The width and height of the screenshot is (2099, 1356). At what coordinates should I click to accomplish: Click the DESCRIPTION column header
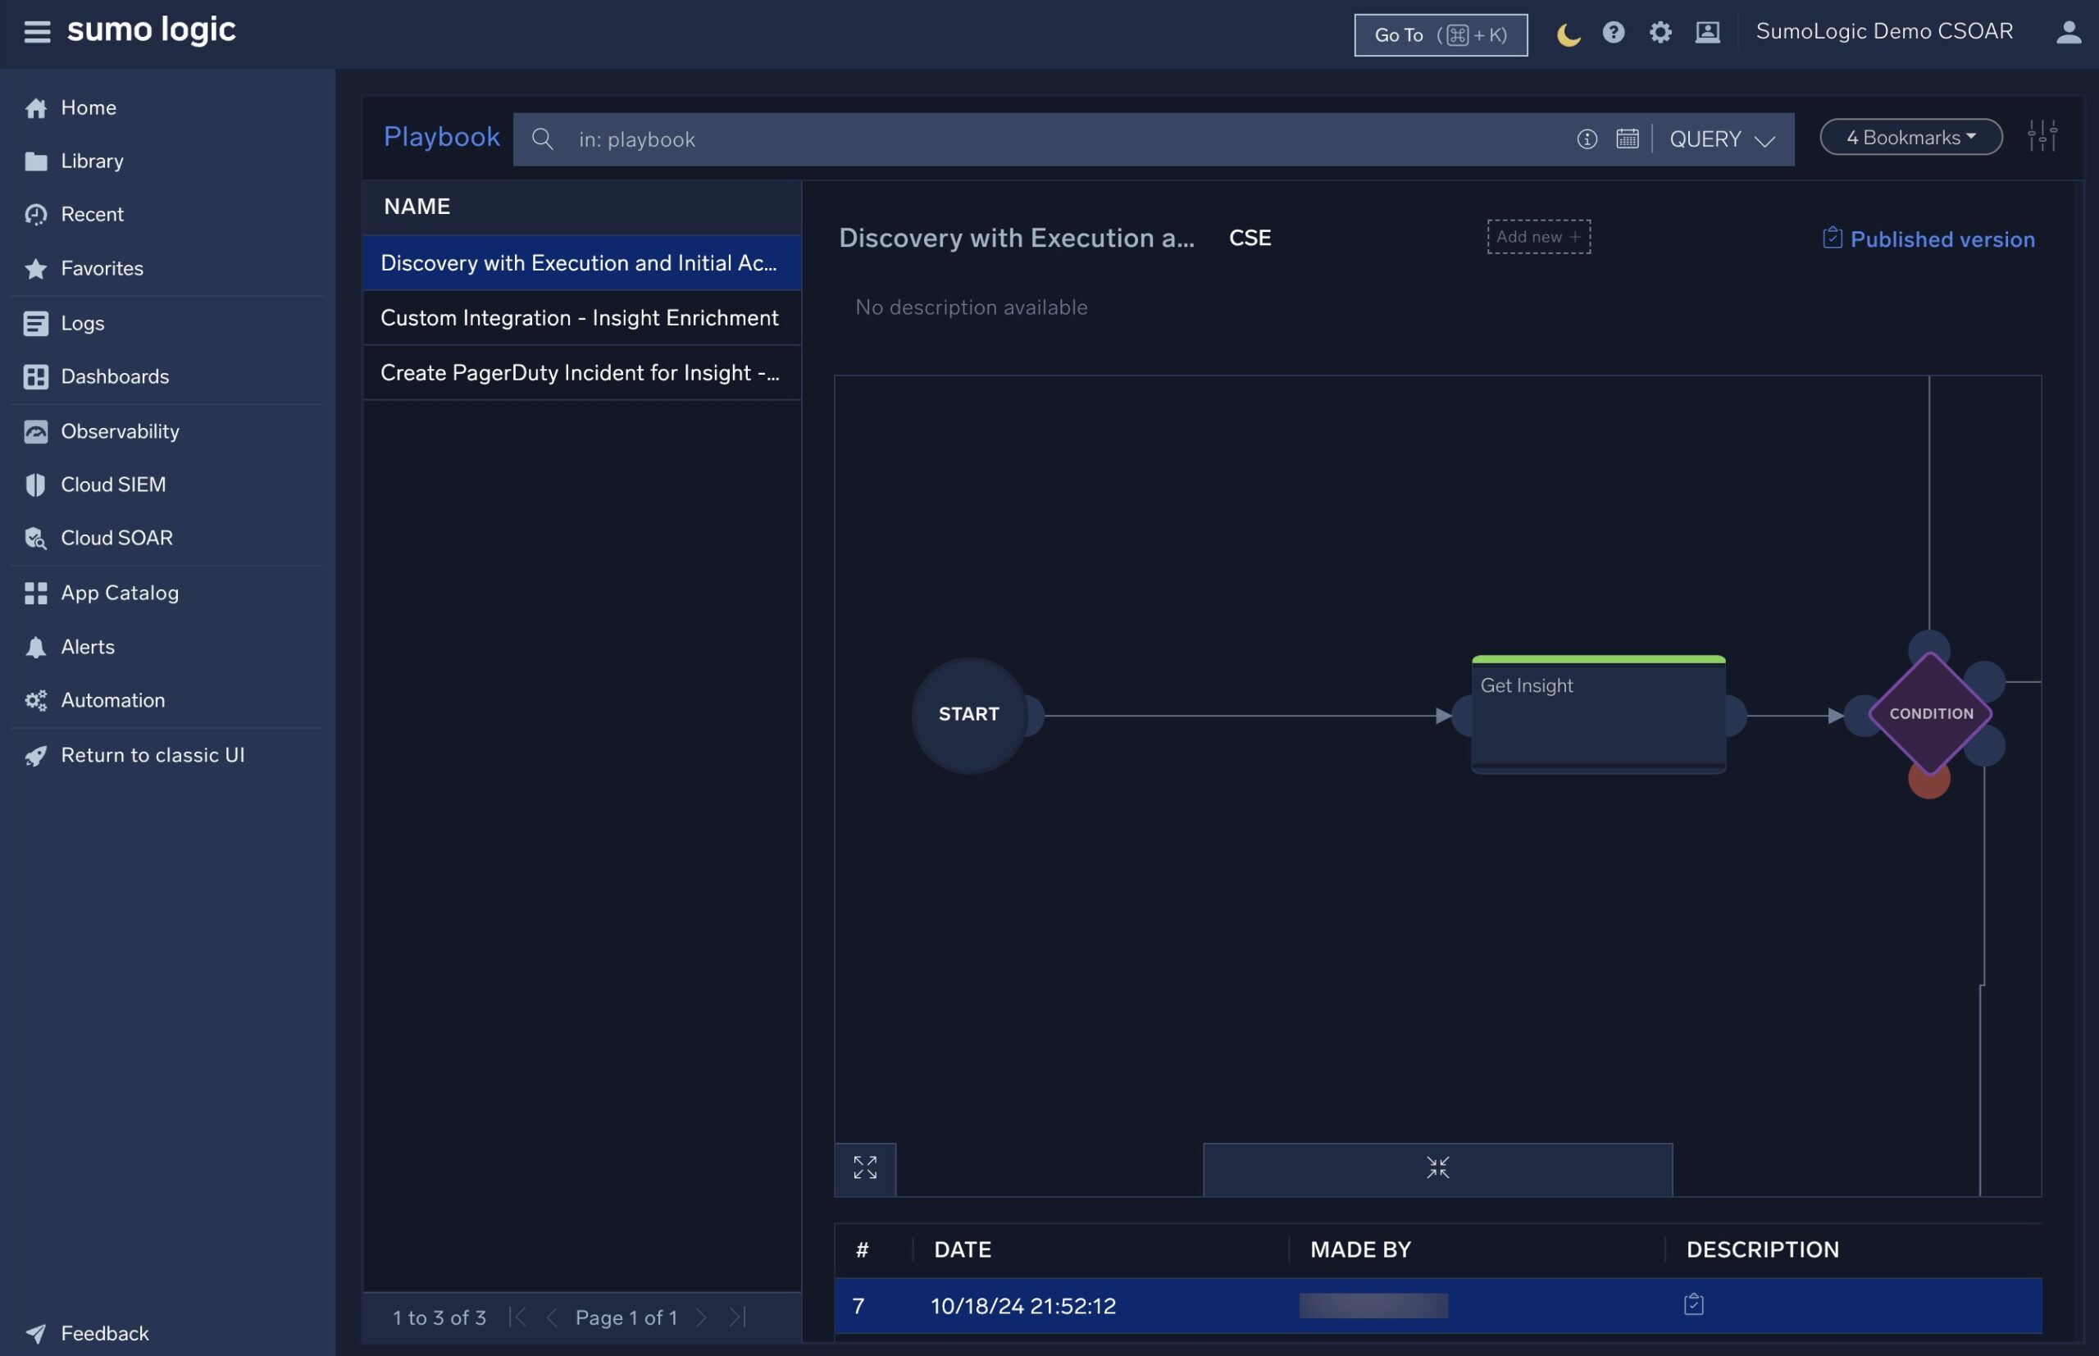click(1763, 1249)
